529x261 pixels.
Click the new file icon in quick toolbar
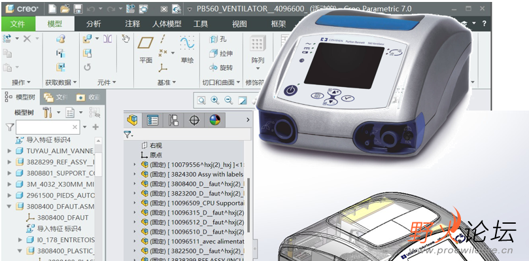coord(52,9)
